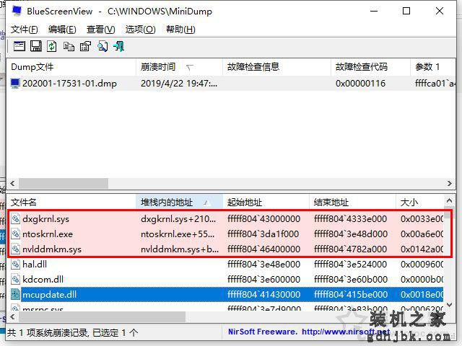Screen dimensions: 462x346
Task: Click the Copy selected items icon
Action: coord(69,46)
